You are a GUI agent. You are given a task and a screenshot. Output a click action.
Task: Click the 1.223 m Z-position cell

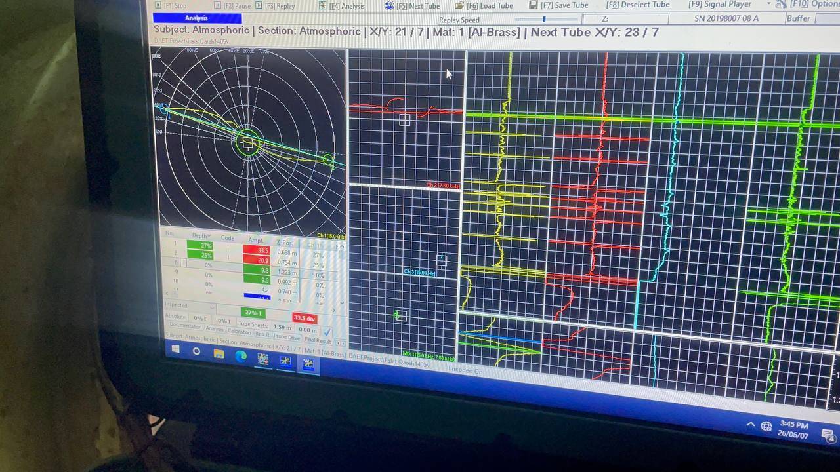(x=287, y=273)
